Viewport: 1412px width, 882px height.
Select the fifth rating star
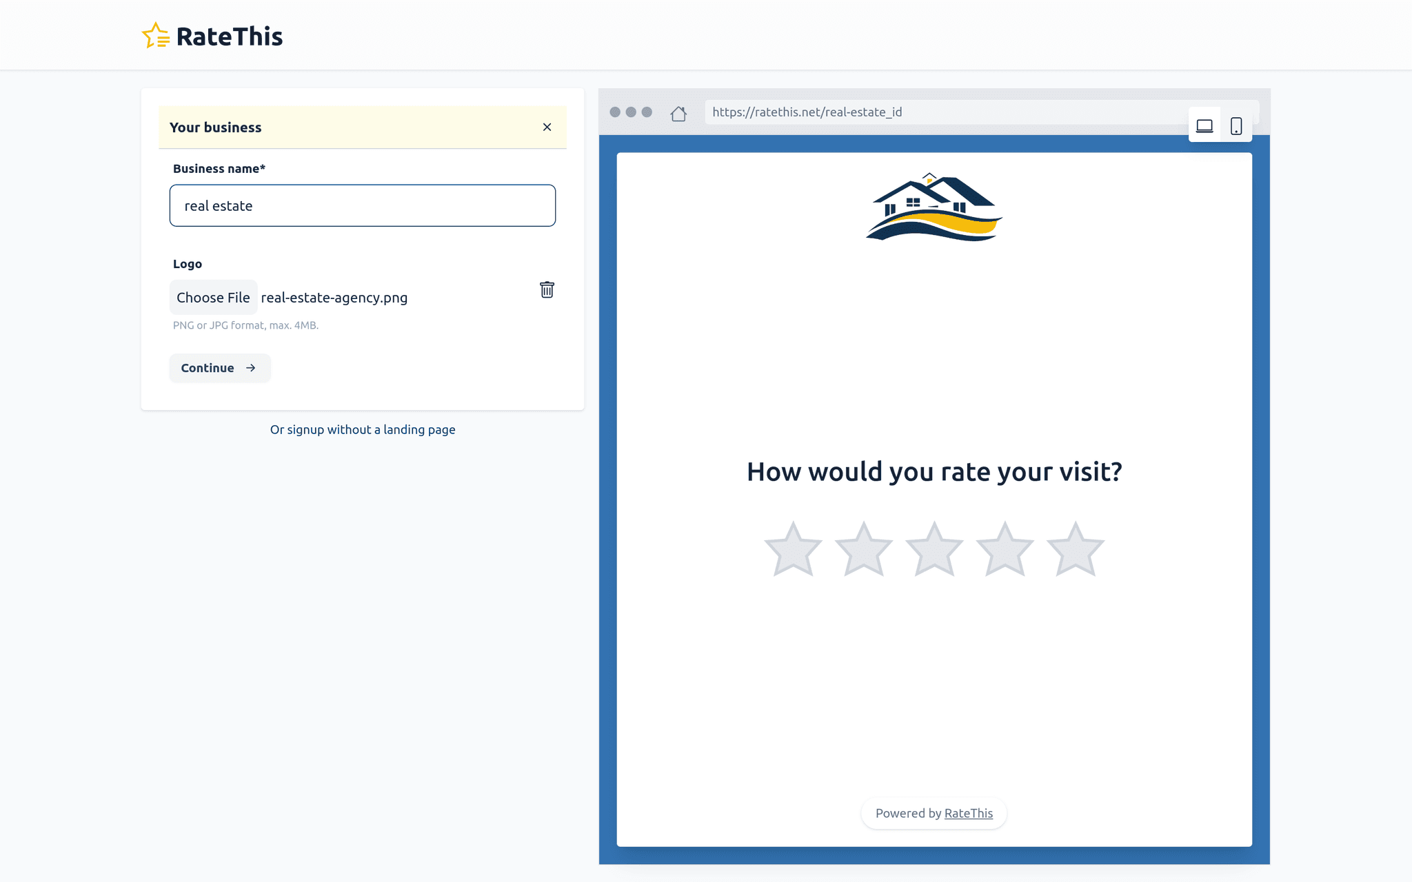pos(1074,548)
